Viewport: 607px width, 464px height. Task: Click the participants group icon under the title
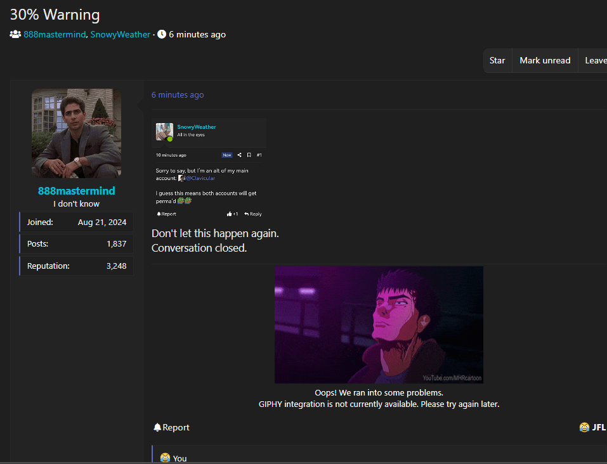click(15, 34)
